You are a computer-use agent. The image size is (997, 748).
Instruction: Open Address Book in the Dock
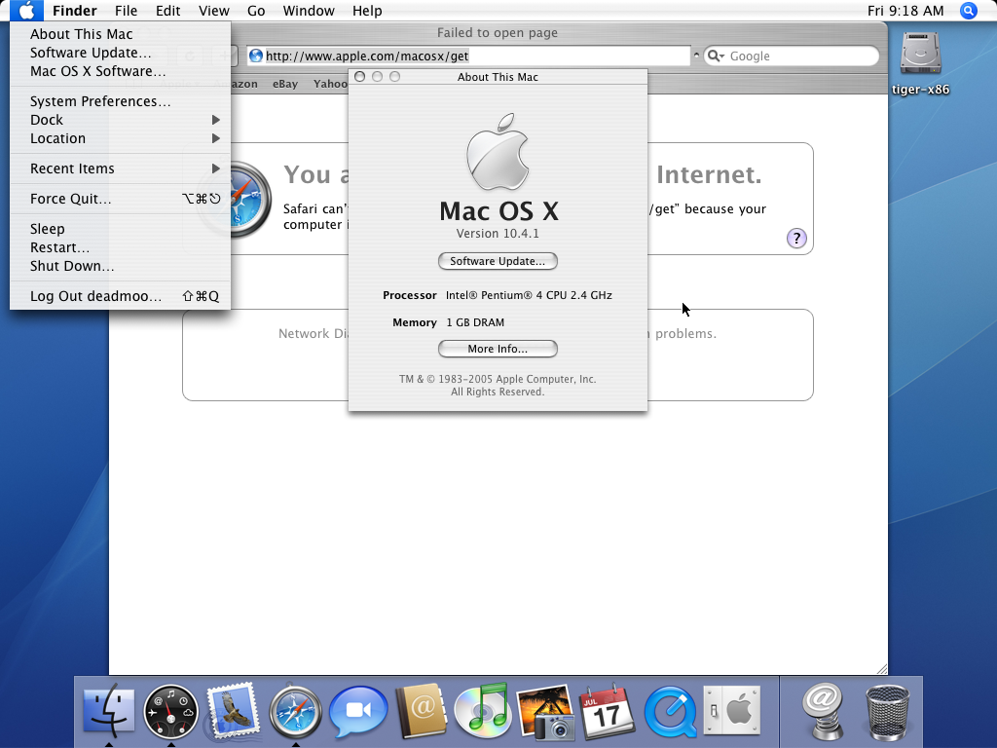pos(421,710)
